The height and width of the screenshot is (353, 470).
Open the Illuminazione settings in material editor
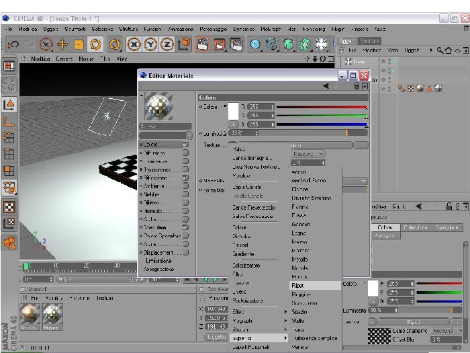[158, 261]
